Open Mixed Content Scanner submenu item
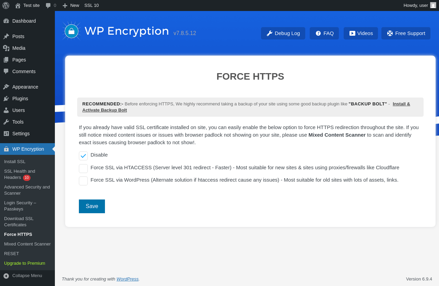 pos(27,244)
